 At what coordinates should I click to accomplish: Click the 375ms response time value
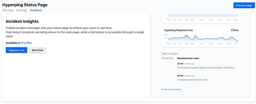[x=234, y=30]
